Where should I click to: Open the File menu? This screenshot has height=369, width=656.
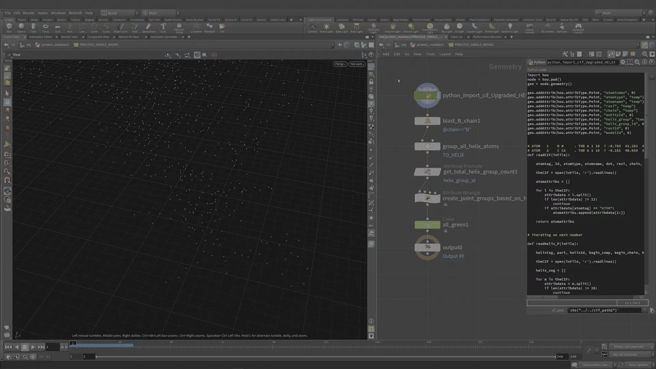tap(8, 13)
